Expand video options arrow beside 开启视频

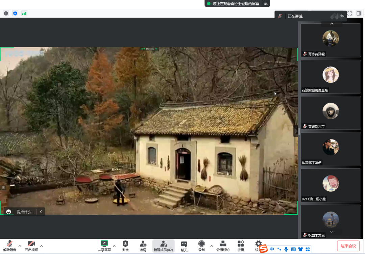pos(42,246)
